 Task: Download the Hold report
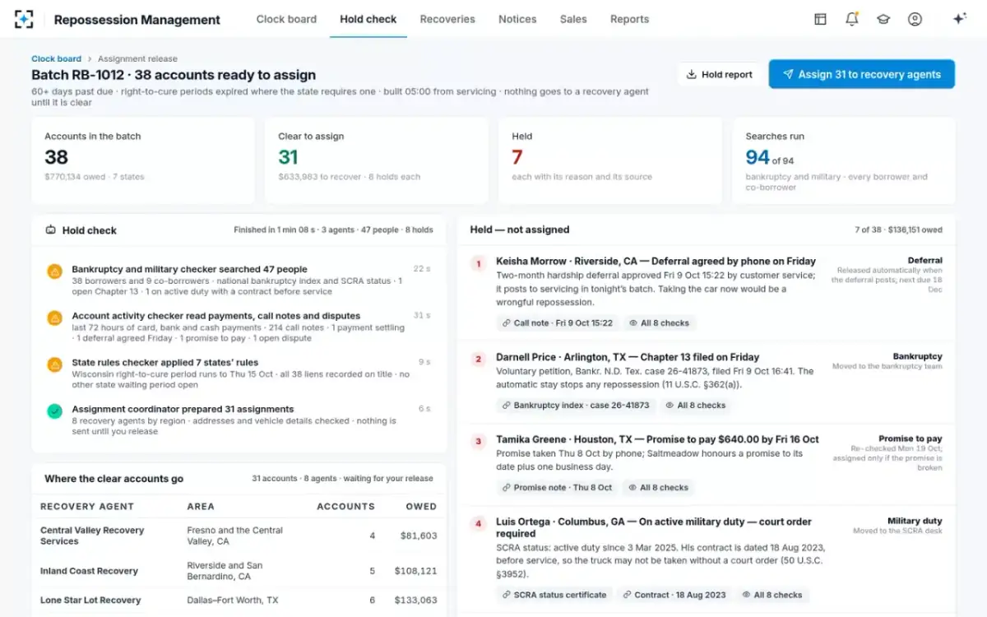(x=720, y=74)
